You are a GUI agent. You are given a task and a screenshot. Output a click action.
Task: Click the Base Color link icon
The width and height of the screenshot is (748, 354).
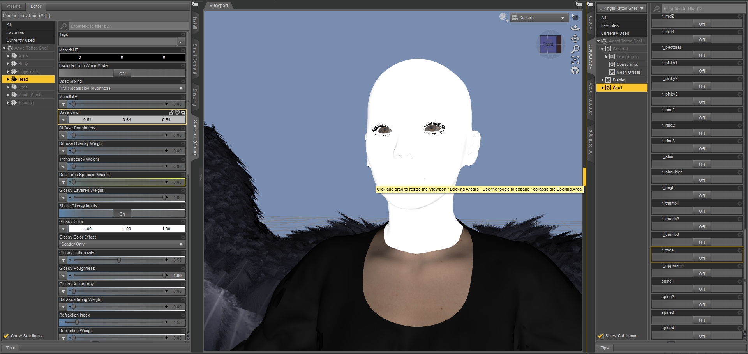(171, 113)
